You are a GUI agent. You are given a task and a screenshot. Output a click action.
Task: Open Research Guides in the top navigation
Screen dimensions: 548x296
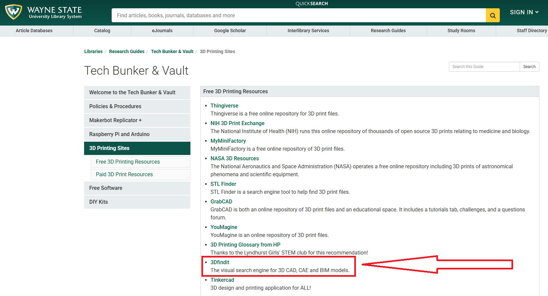click(x=388, y=31)
